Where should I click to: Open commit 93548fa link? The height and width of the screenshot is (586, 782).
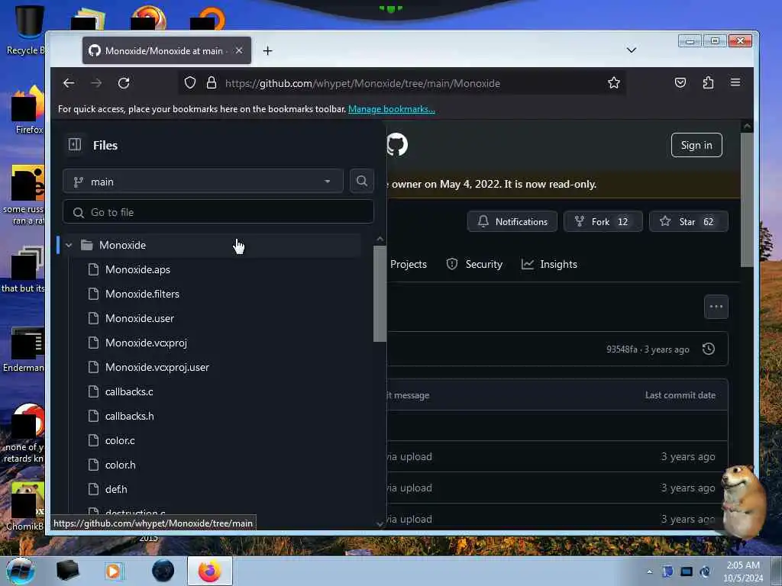coord(622,349)
